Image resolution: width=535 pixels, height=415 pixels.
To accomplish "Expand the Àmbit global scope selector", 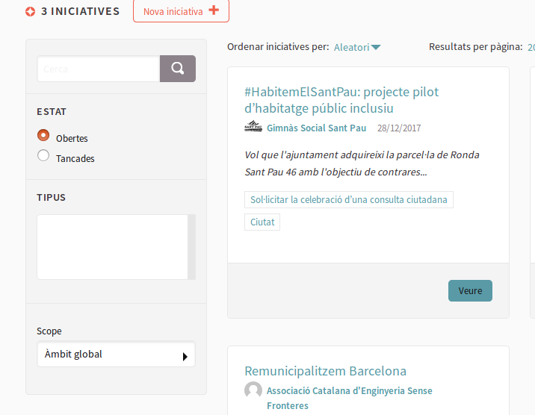I will click(116, 355).
